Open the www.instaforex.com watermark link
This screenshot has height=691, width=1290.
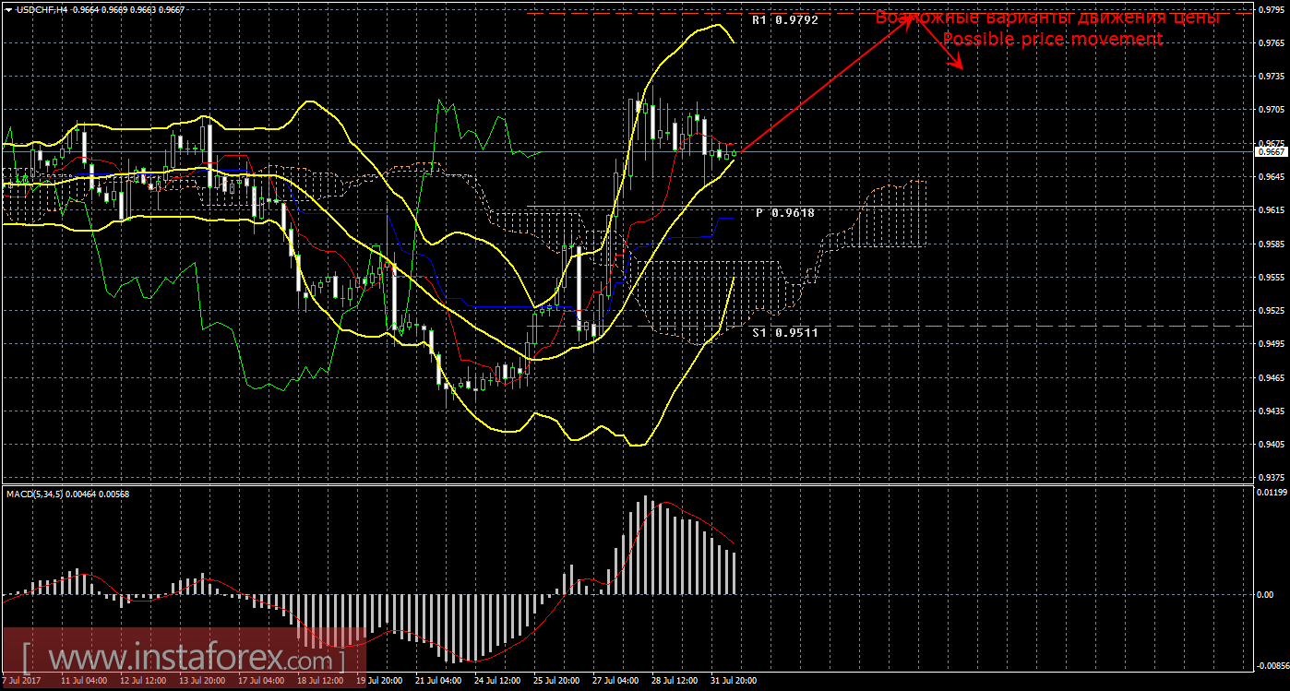183,659
